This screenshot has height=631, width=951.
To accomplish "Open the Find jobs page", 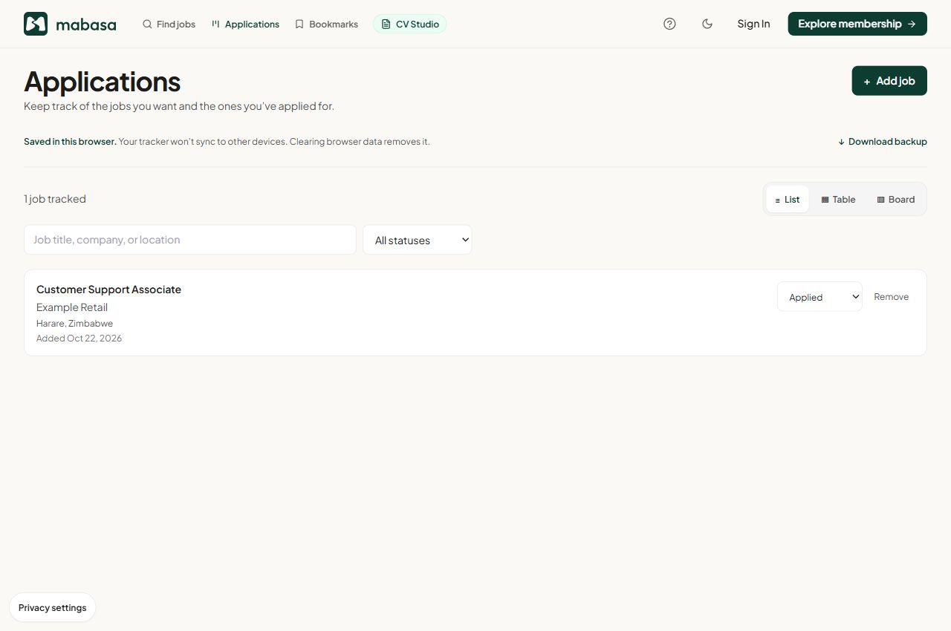I will pos(169,24).
